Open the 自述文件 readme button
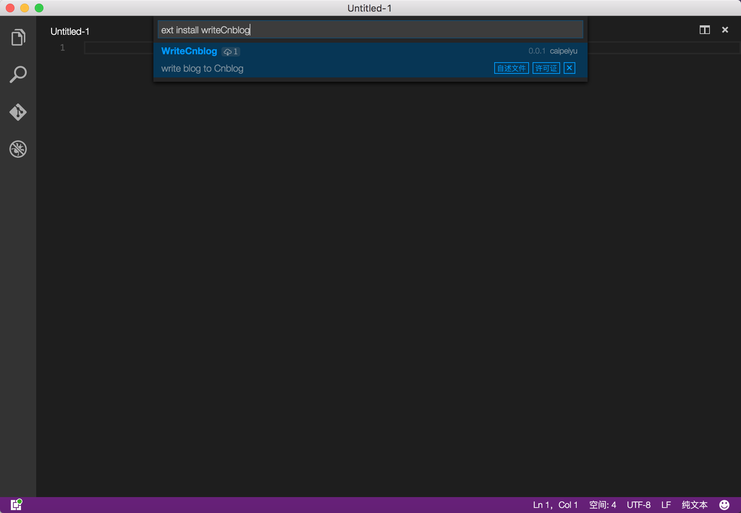 pos(511,68)
